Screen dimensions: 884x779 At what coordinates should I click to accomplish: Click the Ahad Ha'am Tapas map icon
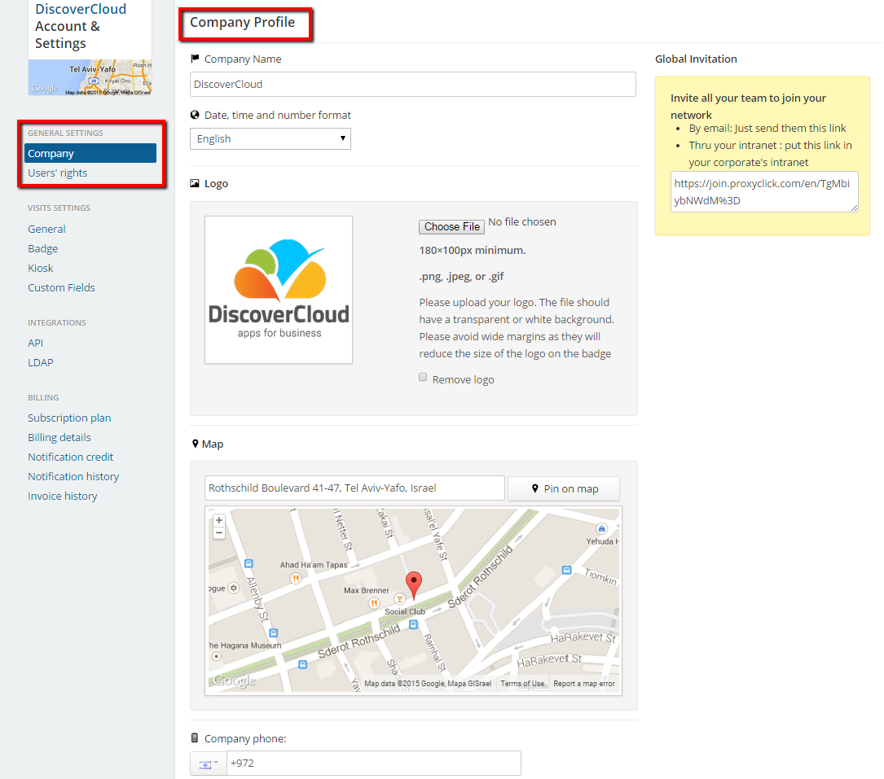(x=296, y=577)
